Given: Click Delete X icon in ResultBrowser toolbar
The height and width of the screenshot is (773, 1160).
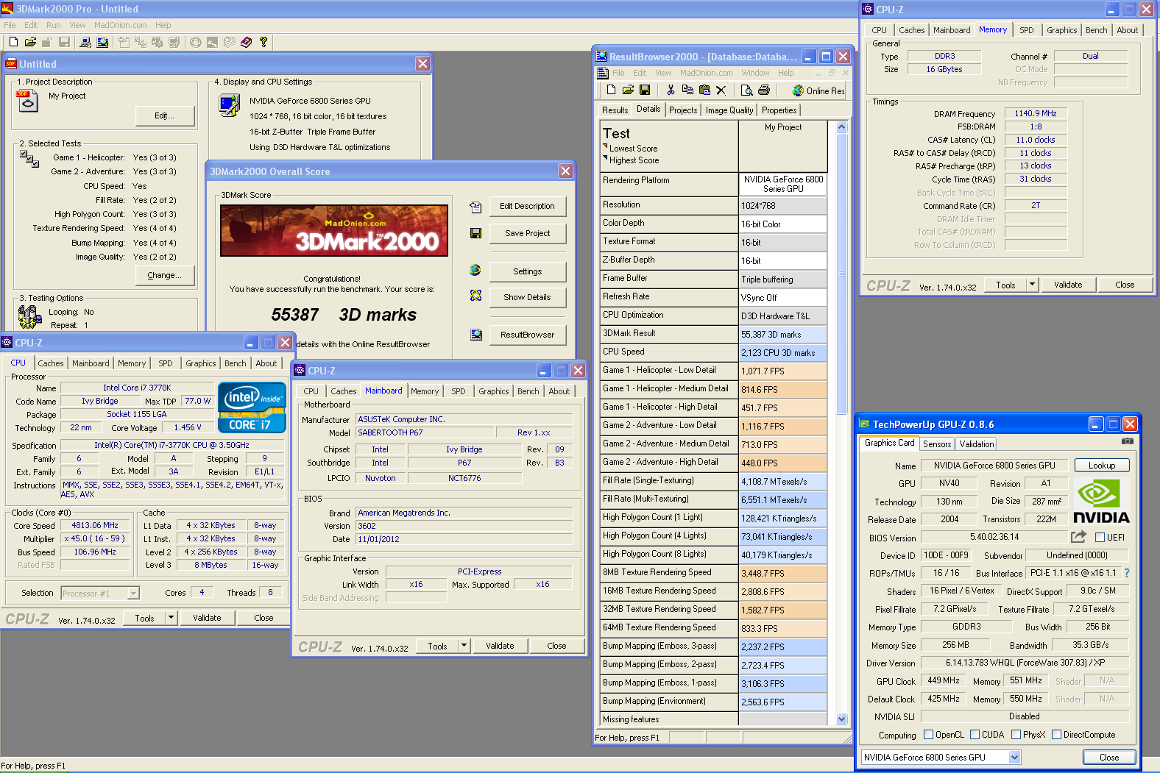Looking at the screenshot, I should click(721, 90).
